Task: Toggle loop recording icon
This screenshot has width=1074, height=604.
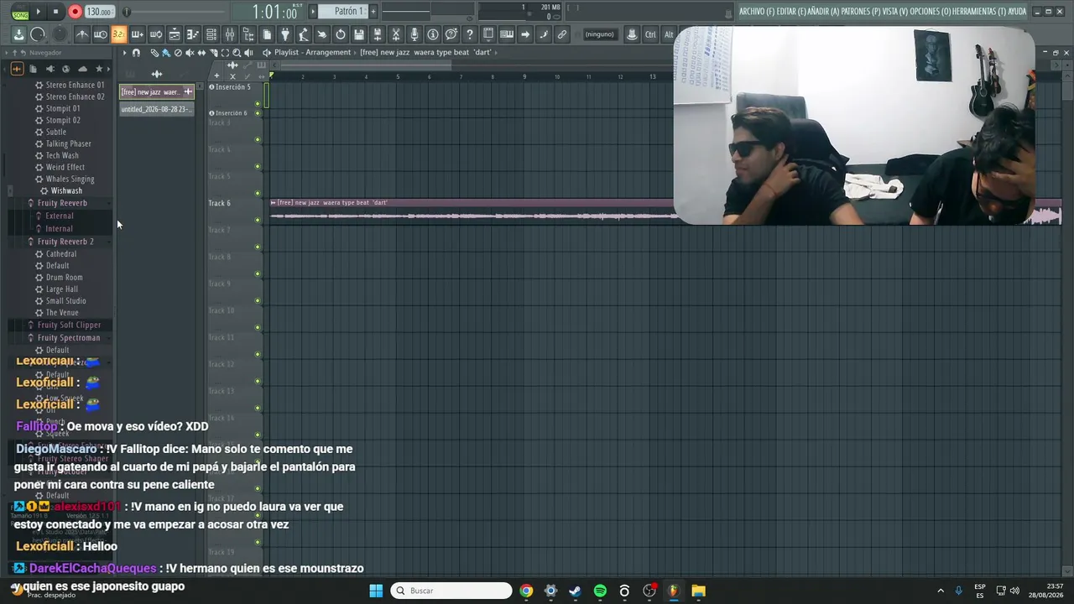Action: click(x=155, y=34)
